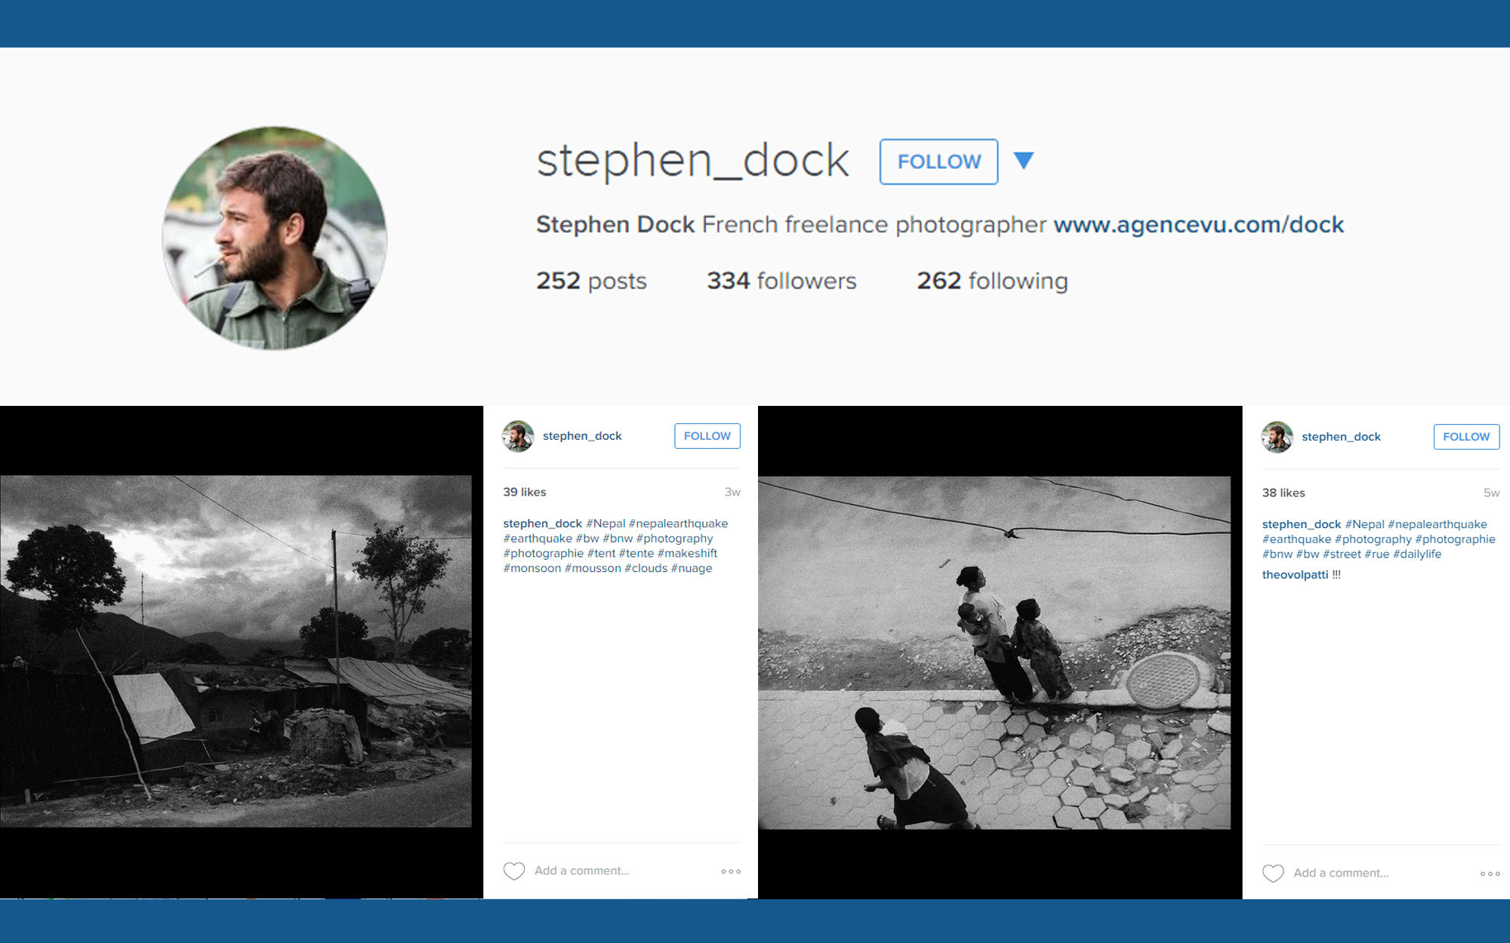Viewport: 1510px width, 943px height.
Task: Open the large stephen_dock profile picture
Action: [x=275, y=238]
